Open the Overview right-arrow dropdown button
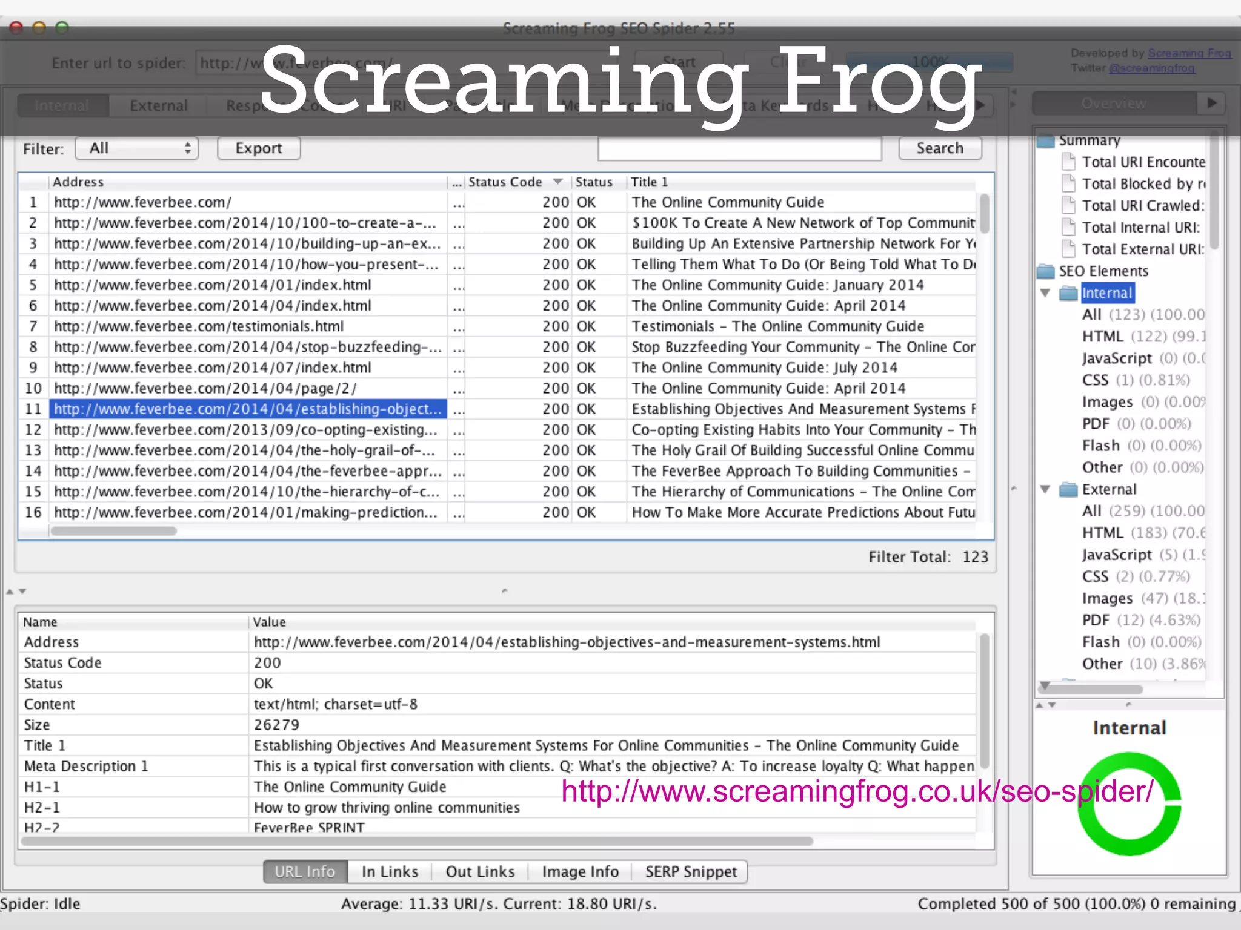Viewport: 1241px width, 930px height. point(1211,103)
